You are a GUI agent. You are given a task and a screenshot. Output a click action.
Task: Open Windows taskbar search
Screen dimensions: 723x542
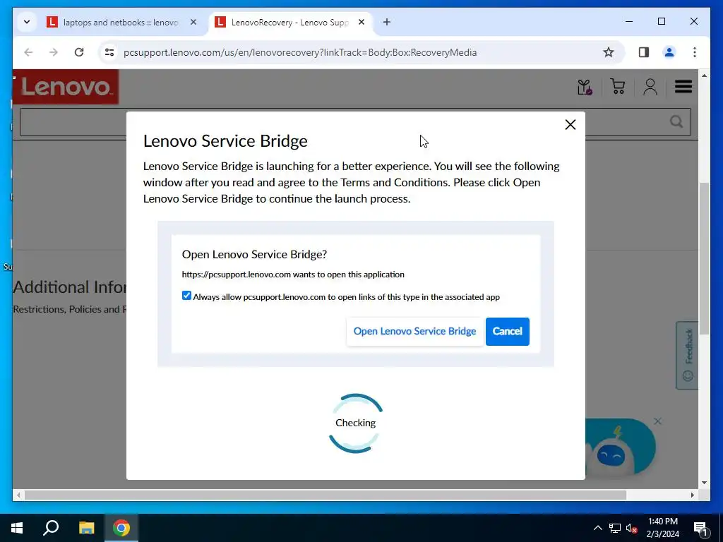[51, 528]
